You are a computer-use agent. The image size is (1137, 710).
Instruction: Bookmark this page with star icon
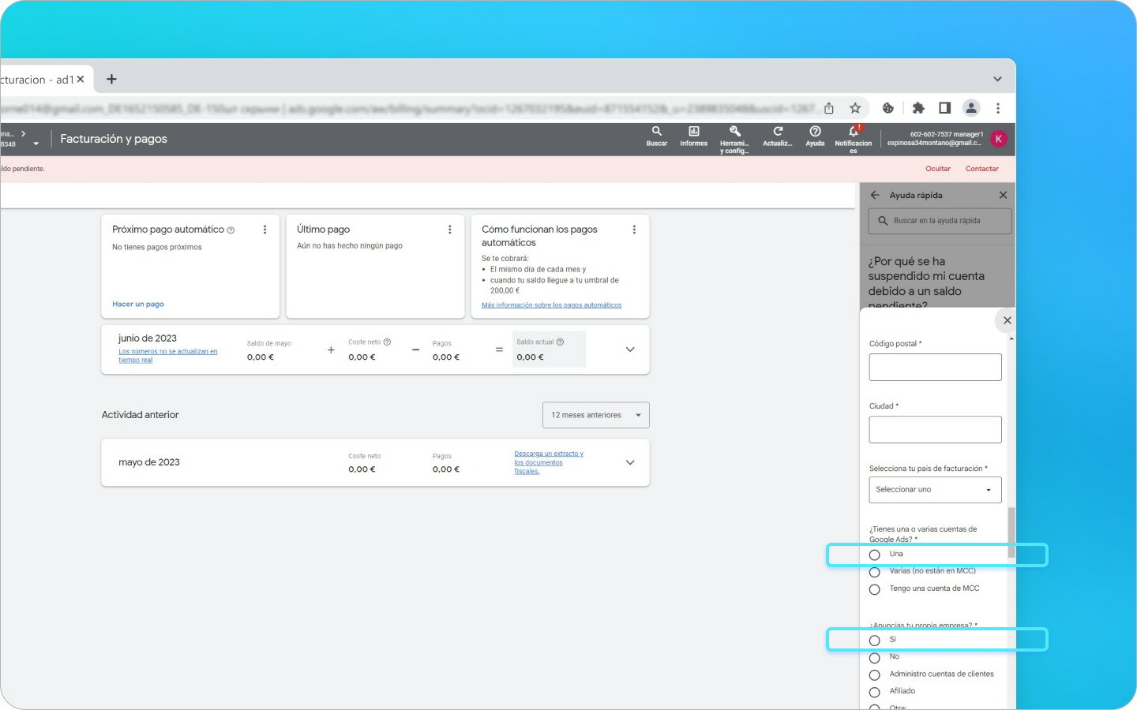(854, 108)
